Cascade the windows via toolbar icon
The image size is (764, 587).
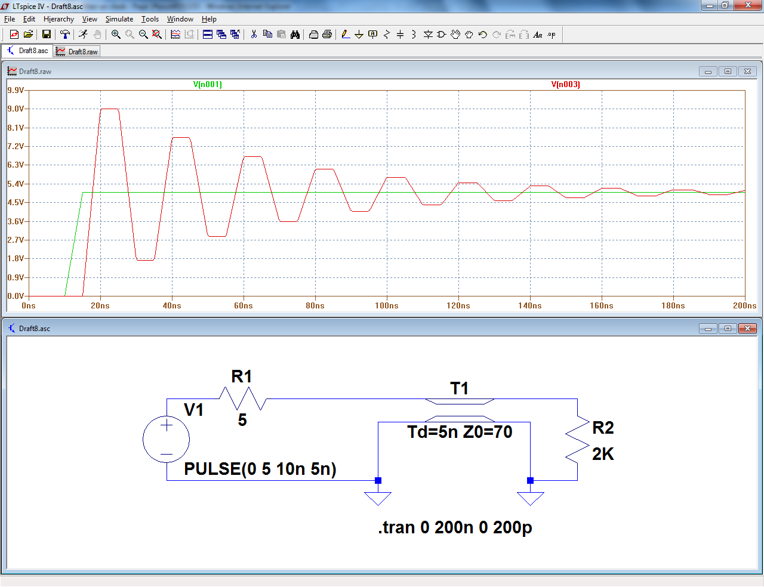[221, 35]
